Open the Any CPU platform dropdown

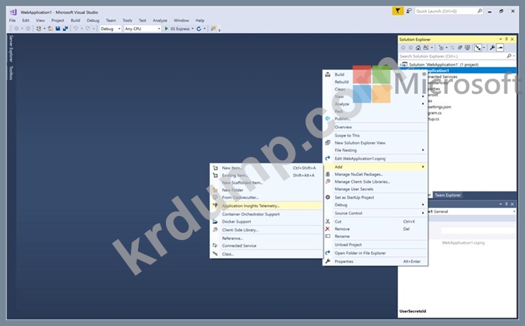(142, 29)
